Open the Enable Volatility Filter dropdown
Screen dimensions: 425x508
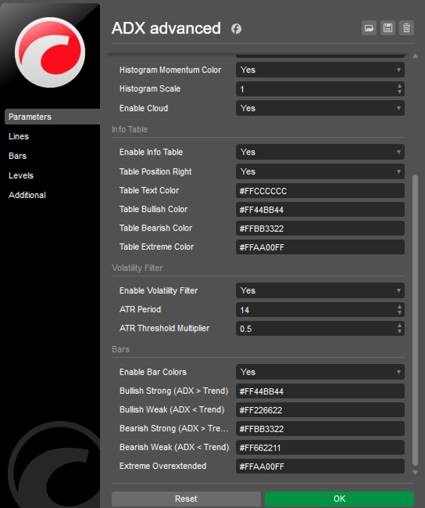click(319, 291)
